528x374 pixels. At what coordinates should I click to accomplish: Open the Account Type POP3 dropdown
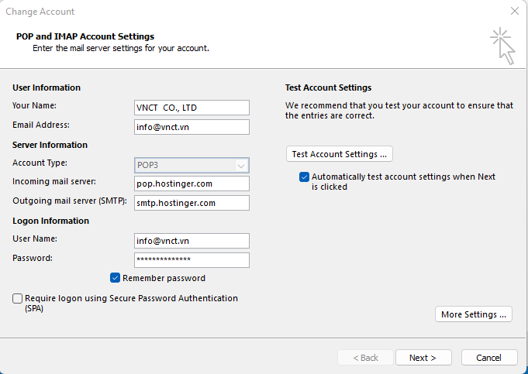click(x=191, y=165)
